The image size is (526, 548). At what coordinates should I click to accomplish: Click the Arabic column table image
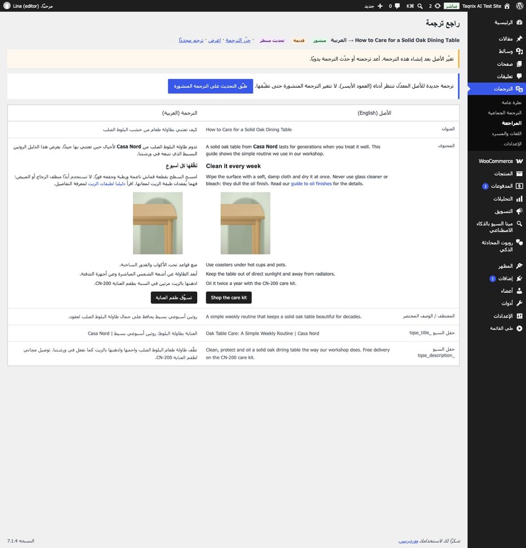click(158, 223)
